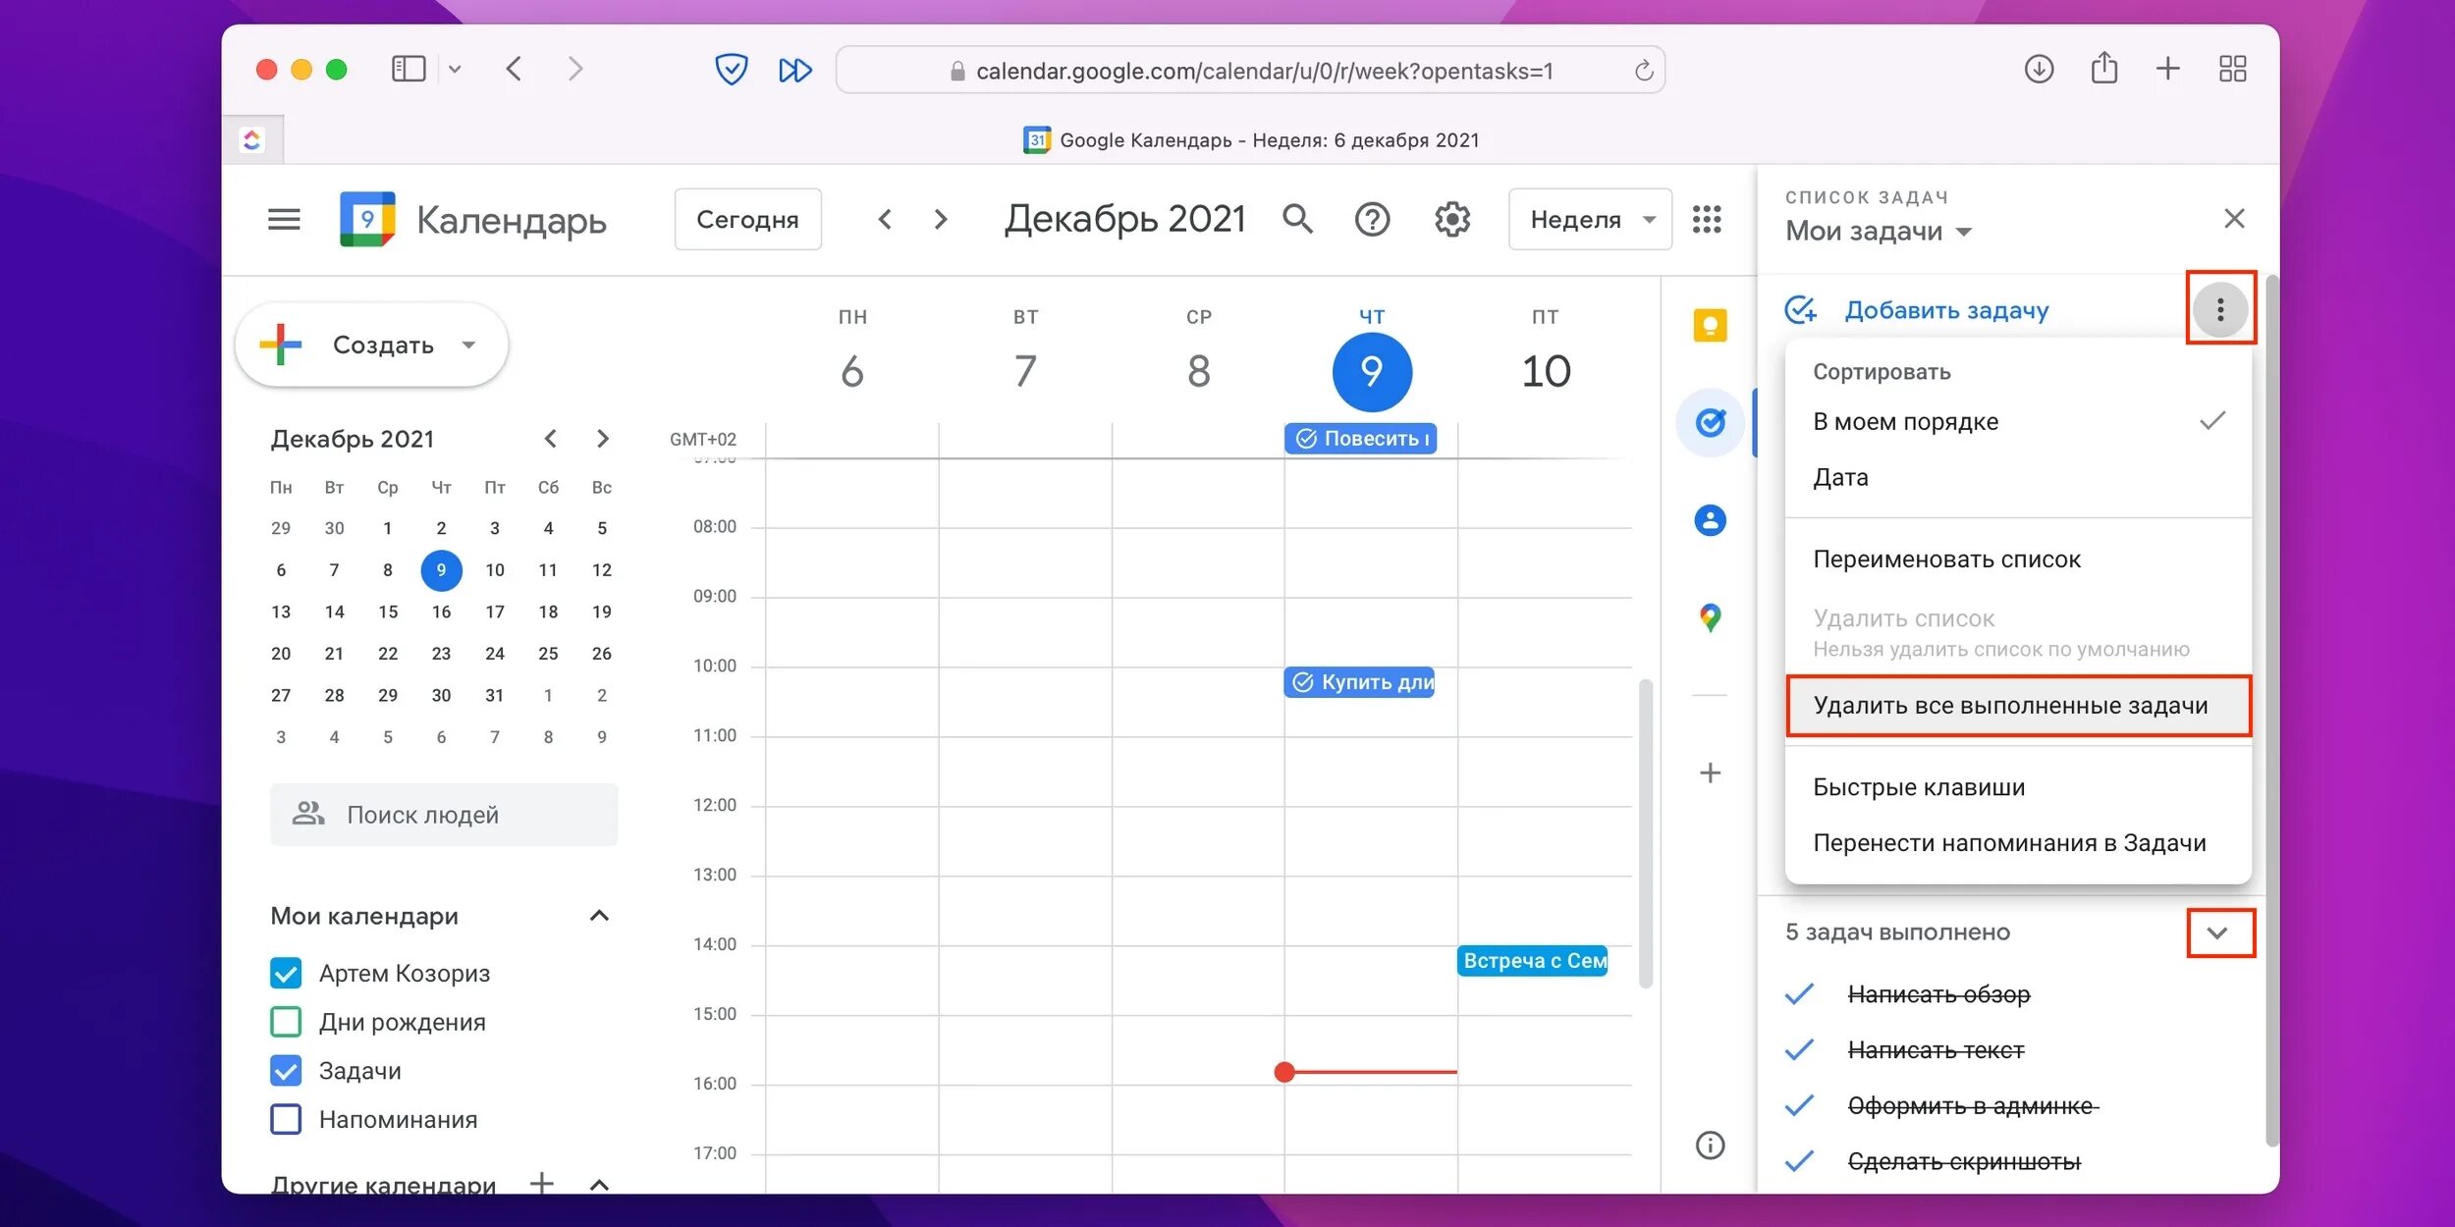Viewport: 2455px width, 1227px height.
Task: Click the info icon at panel bottom
Action: point(1710,1145)
